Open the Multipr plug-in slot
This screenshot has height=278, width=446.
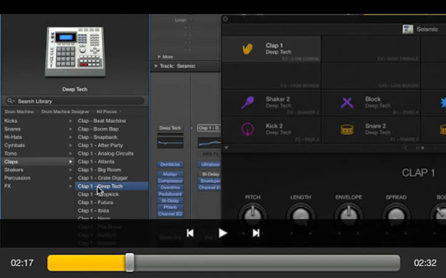pos(170,174)
